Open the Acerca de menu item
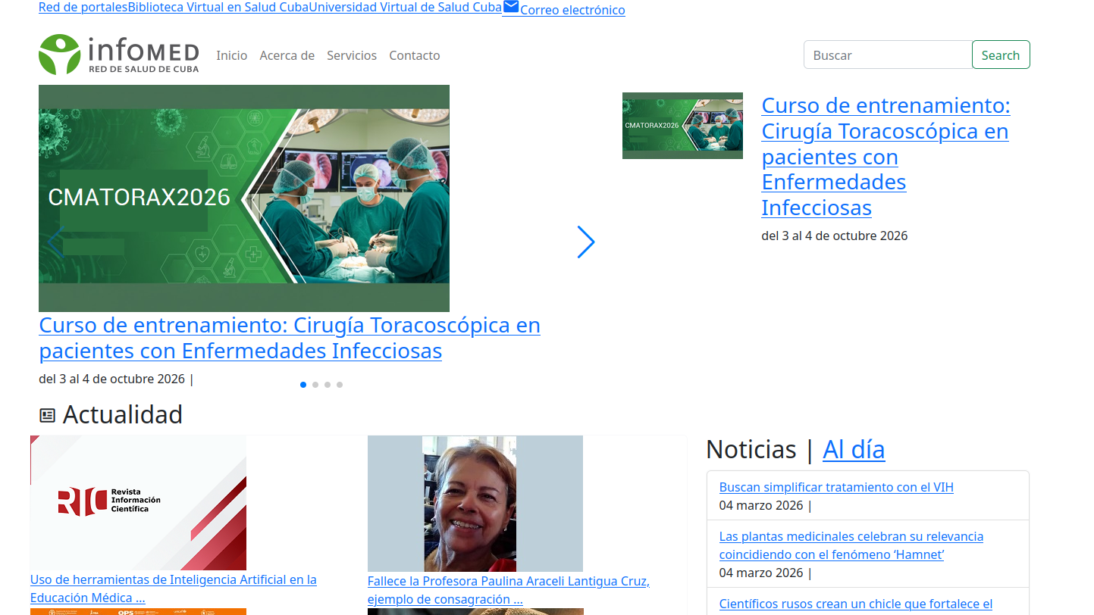This screenshot has height=615, width=1094. coord(287,55)
